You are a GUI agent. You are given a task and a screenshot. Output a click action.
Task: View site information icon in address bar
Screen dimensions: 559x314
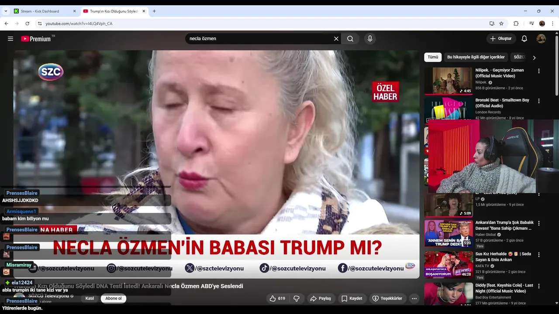tap(40, 24)
